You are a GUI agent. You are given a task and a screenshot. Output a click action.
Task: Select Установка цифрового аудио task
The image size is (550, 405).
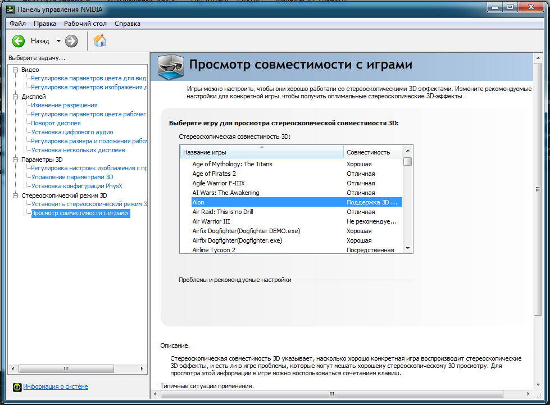[72, 132]
